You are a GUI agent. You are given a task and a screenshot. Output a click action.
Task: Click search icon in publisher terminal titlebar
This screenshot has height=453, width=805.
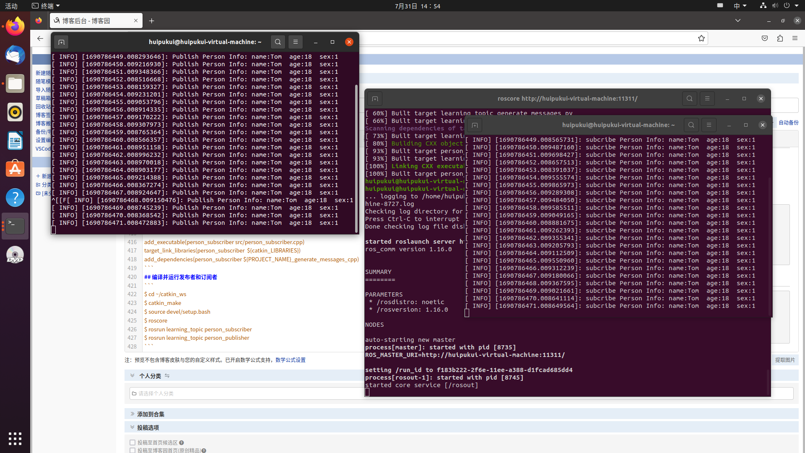pyautogui.click(x=278, y=42)
